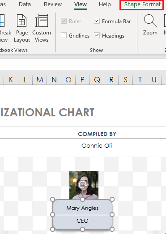Click the Connie Oli cell
The width and height of the screenshot is (166, 234).
click(x=97, y=146)
